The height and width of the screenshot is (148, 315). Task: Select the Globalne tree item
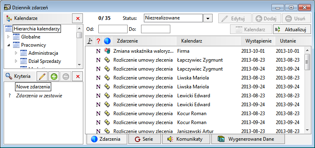click(31, 37)
